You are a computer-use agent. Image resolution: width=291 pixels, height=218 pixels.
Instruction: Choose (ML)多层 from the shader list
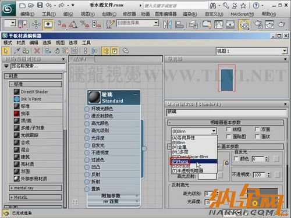coord(194,152)
